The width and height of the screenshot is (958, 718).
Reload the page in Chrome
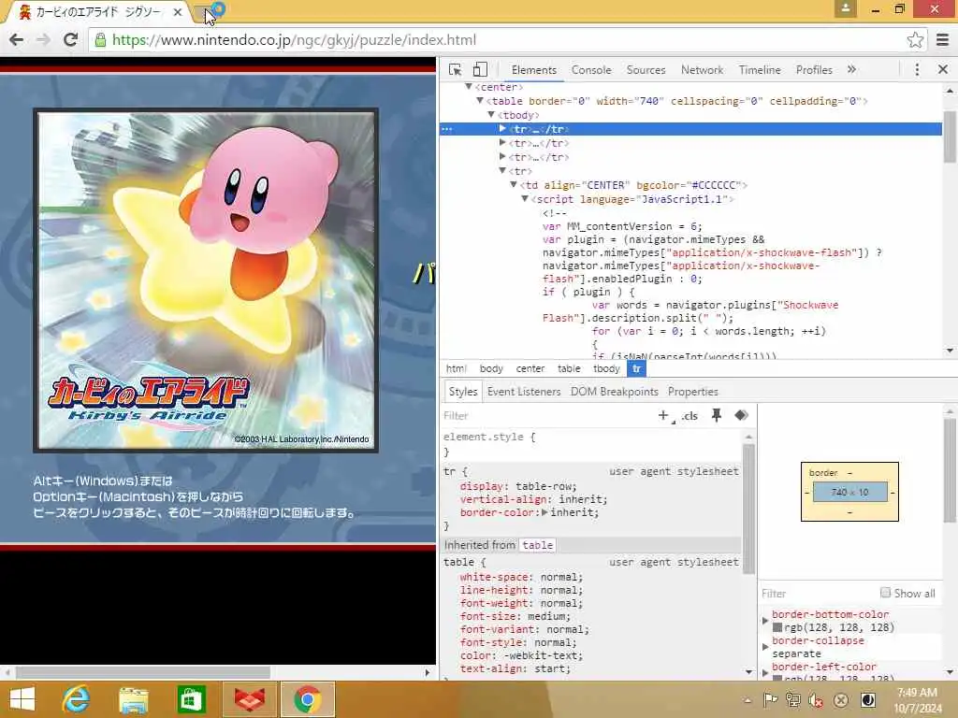click(70, 39)
